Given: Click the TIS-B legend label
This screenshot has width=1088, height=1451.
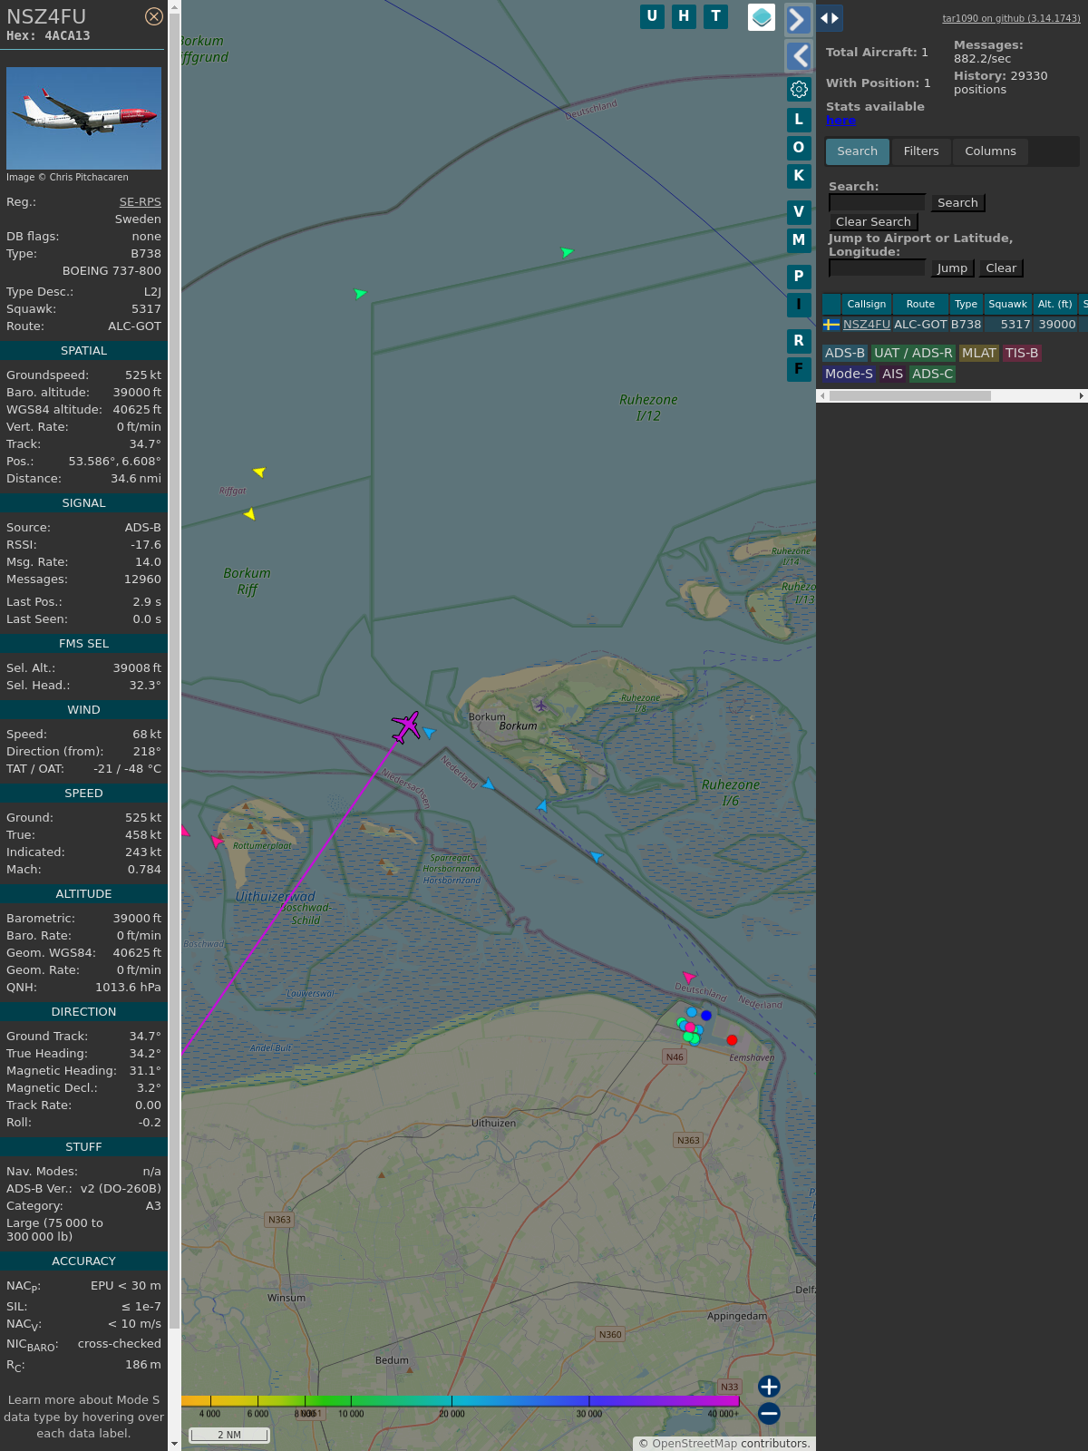Looking at the screenshot, I should 1022,354.
